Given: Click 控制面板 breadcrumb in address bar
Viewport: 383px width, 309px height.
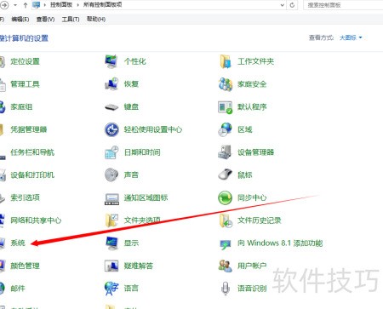Looking at the screenshot, I should (x=61, y=5).
